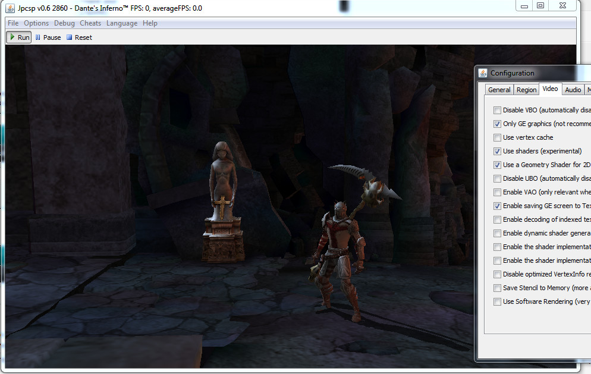591x374 pixels.
Task: Switch to the General tab
Action: coord(499,90)
